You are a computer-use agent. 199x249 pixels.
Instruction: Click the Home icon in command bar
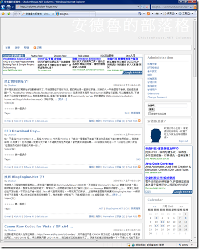tap(140, 13)
